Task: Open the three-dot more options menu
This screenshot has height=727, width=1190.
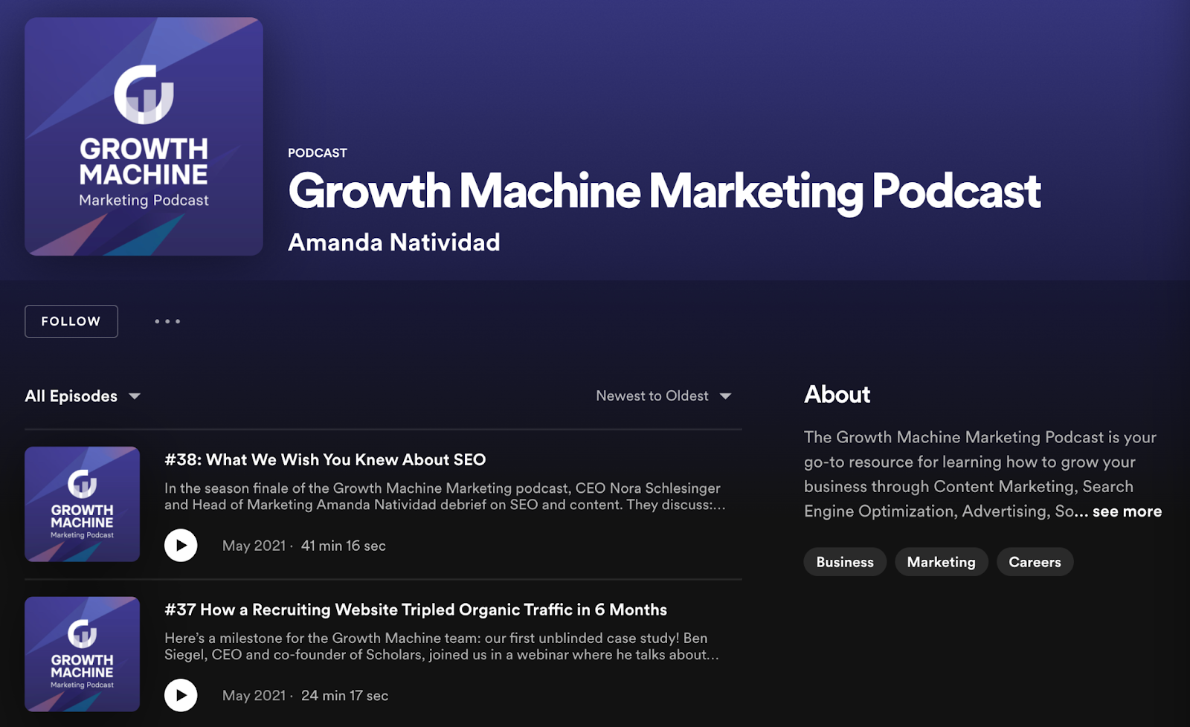Action: (167, 321)
